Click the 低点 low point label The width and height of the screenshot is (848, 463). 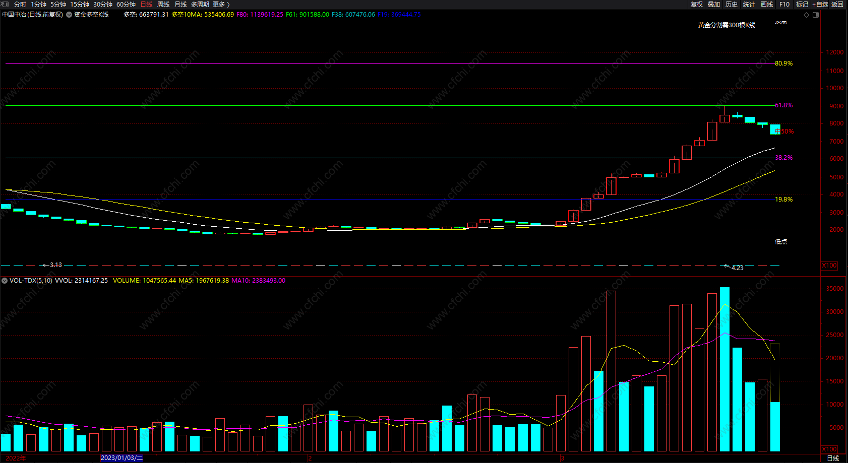[x=781, y=242]
